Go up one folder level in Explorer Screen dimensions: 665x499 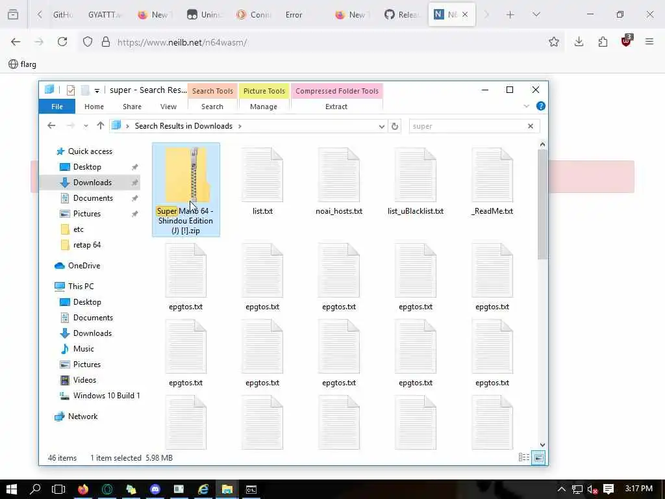(x=100, y=125)
